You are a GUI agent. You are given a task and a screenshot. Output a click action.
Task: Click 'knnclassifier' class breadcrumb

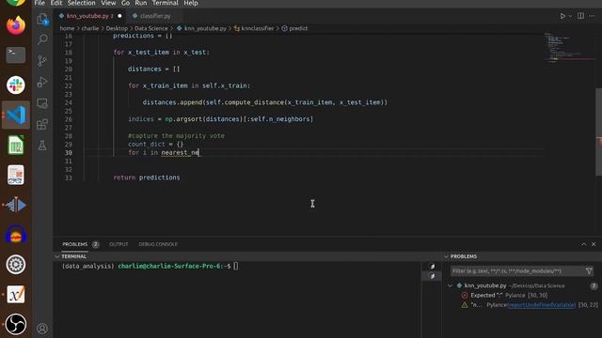(x=257, y=28)
